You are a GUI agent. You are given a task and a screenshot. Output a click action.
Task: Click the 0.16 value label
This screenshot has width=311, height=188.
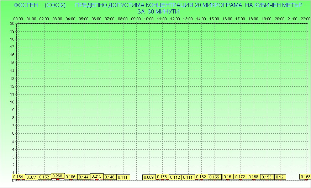point(228,177)
